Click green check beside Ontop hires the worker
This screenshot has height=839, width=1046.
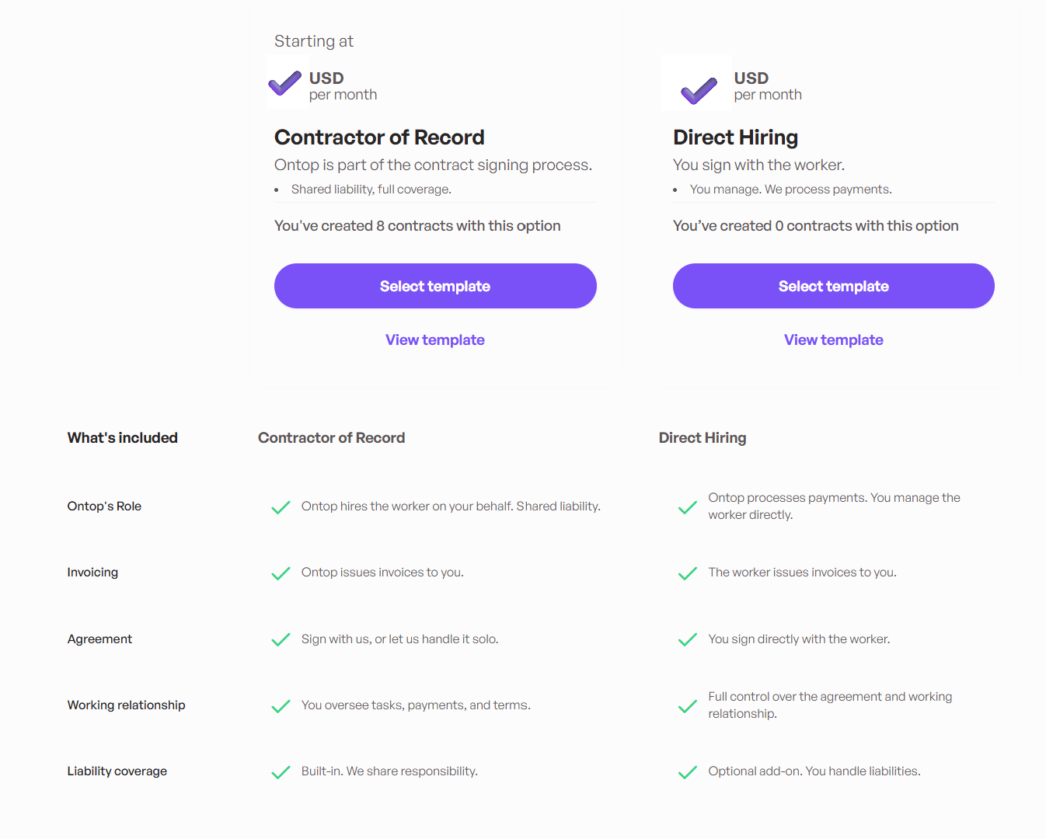pos(281,507)
